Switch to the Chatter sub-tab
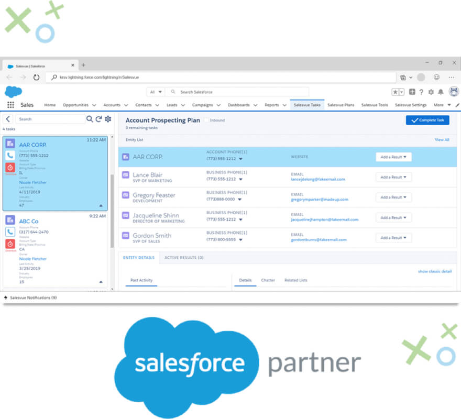 point(268,280)
